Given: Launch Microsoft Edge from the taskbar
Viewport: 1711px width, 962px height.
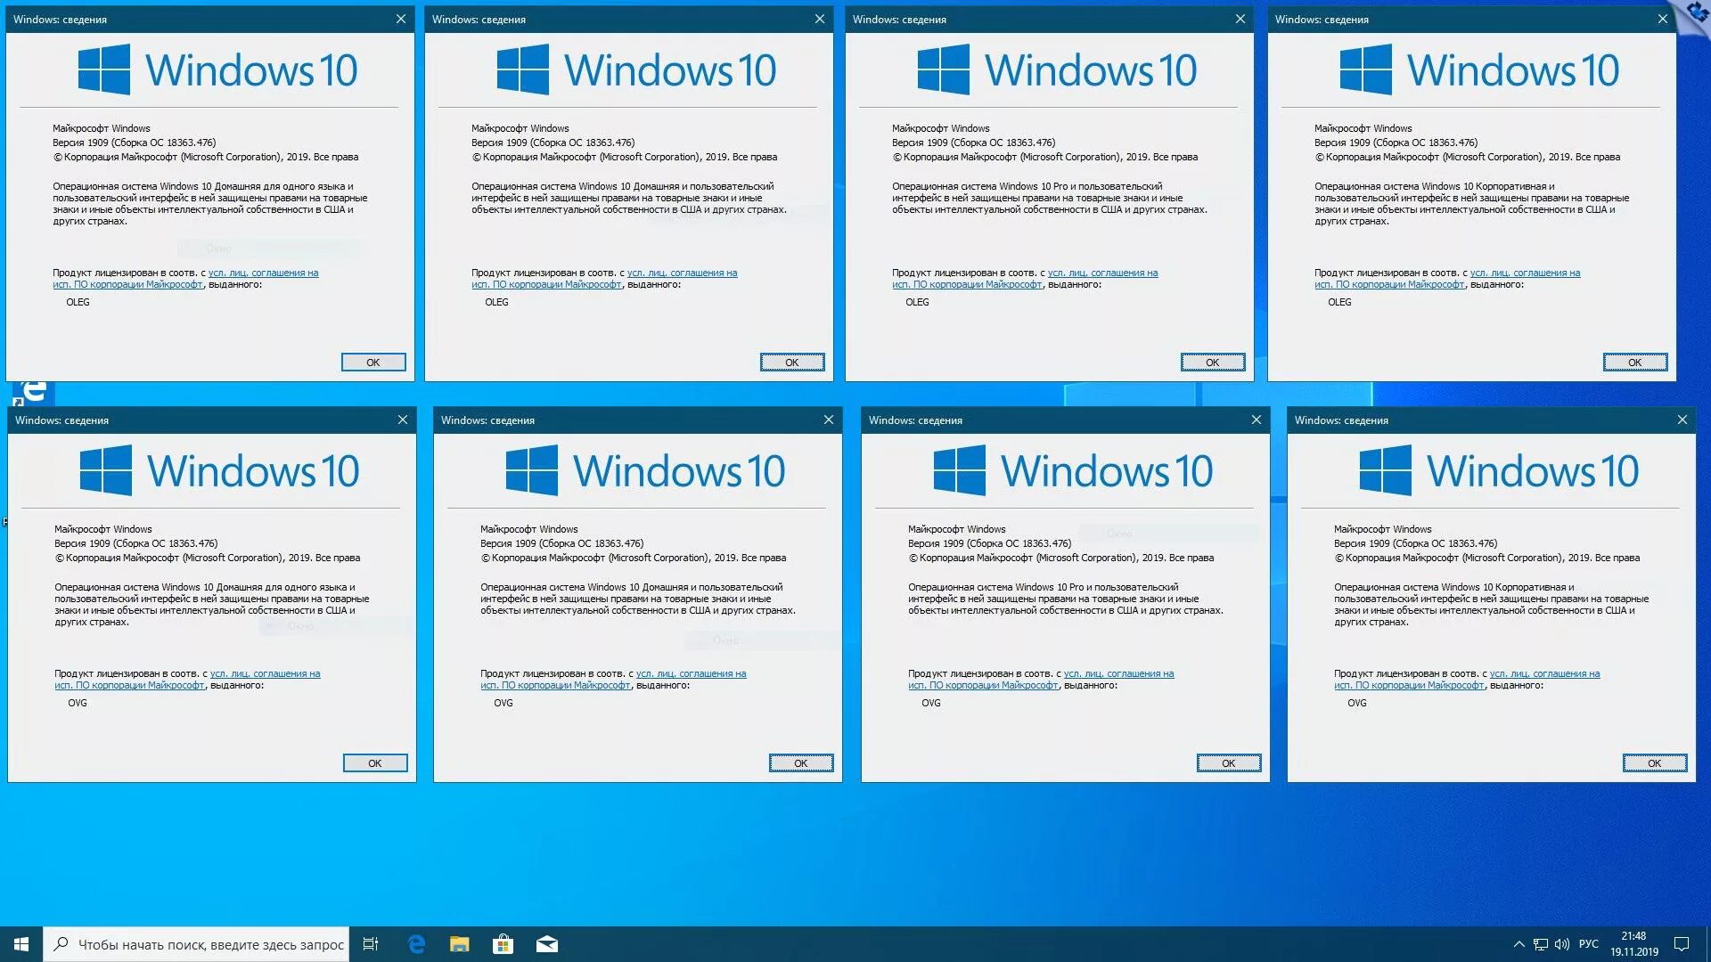Looking at the screenshot, I should click(x=416, y=943).
